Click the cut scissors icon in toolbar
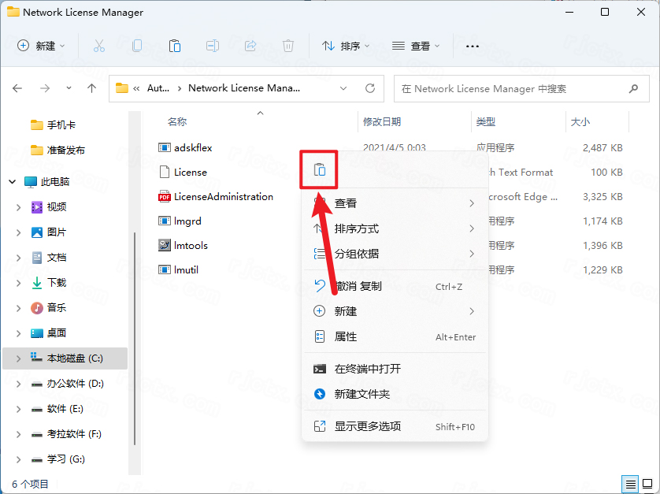This screenshot has height=494, width=660. [99, 46]
